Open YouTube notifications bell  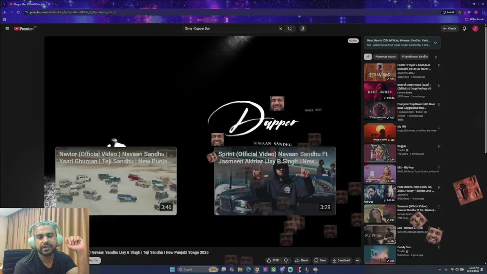click(x=464, y=29)
